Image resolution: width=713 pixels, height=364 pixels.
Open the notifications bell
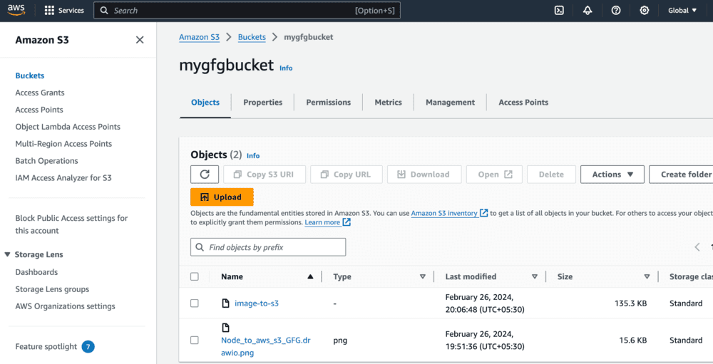coord(588,11)
